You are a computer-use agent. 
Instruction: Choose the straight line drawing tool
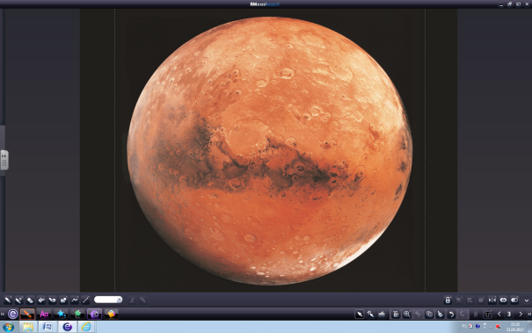(85, 300)
